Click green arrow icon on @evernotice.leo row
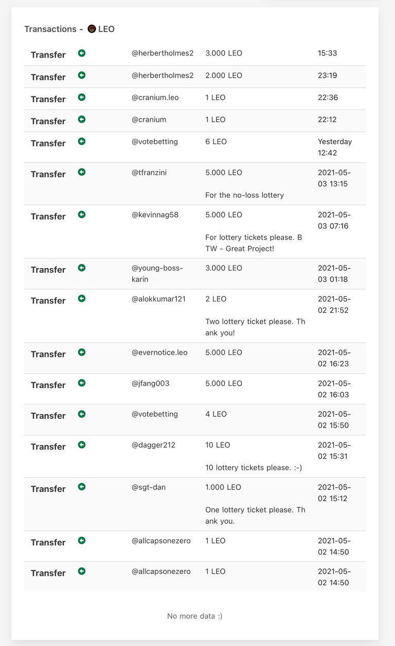The height and width of the screenshot is (646, 395). [81, 352]
